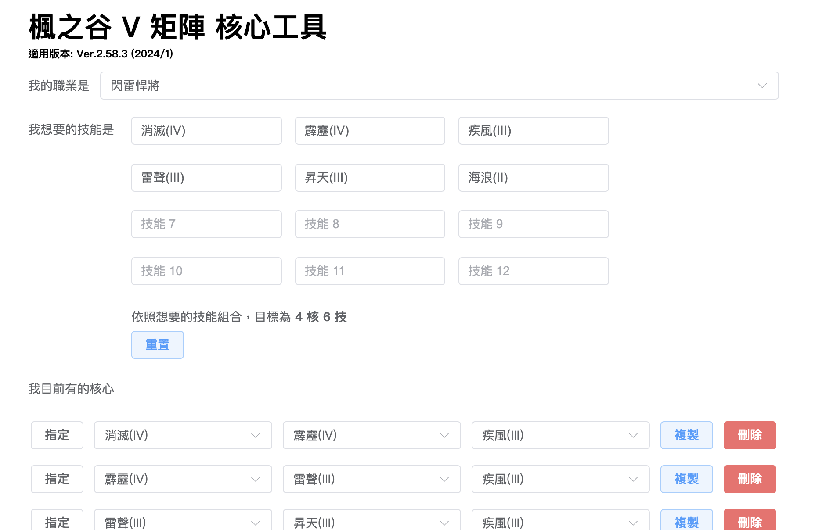Click 指定 in the third core row

pos(57,520)
